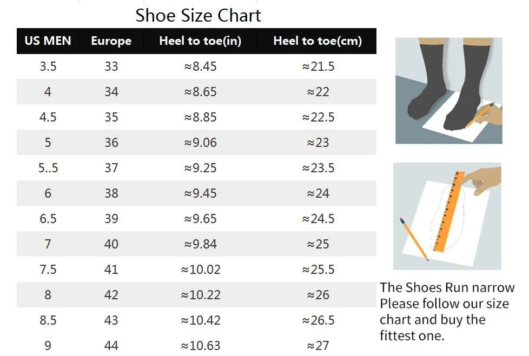Image resolution: width=529 pixels, height=356 pixels.
Task: Click the ≈8.85 inches value
Action: (x=200, y=117)
